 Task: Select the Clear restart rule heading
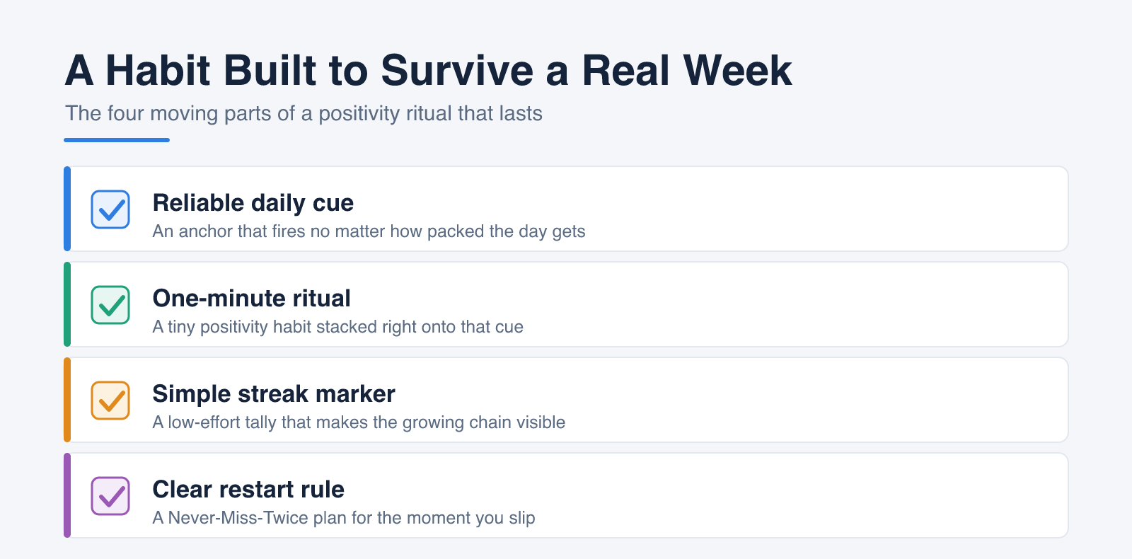tap(248, 490)
